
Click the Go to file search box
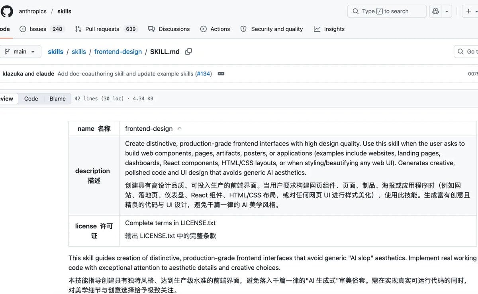466,52
